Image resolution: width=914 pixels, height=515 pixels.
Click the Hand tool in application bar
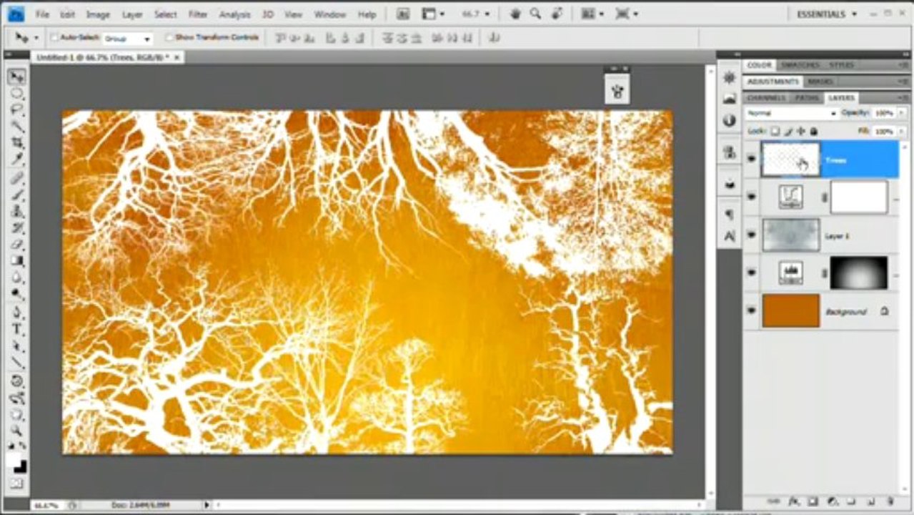(x=514, y=14)
